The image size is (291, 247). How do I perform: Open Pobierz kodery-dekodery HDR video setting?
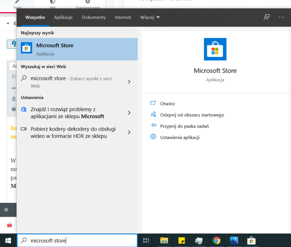click(77, 132)
